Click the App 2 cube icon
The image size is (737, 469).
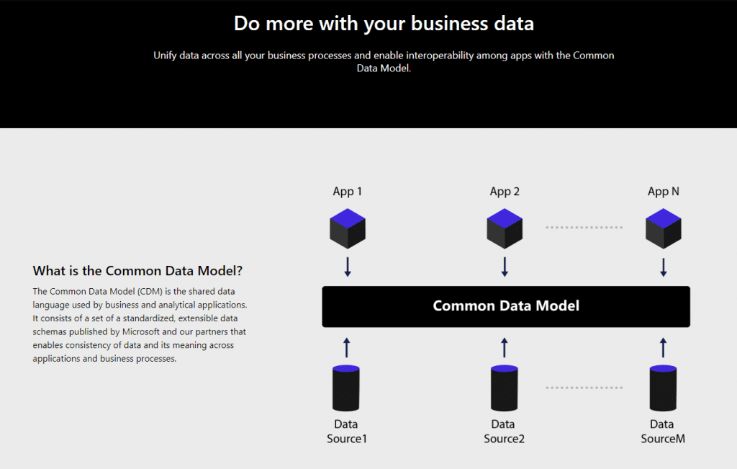coord(505,228)
